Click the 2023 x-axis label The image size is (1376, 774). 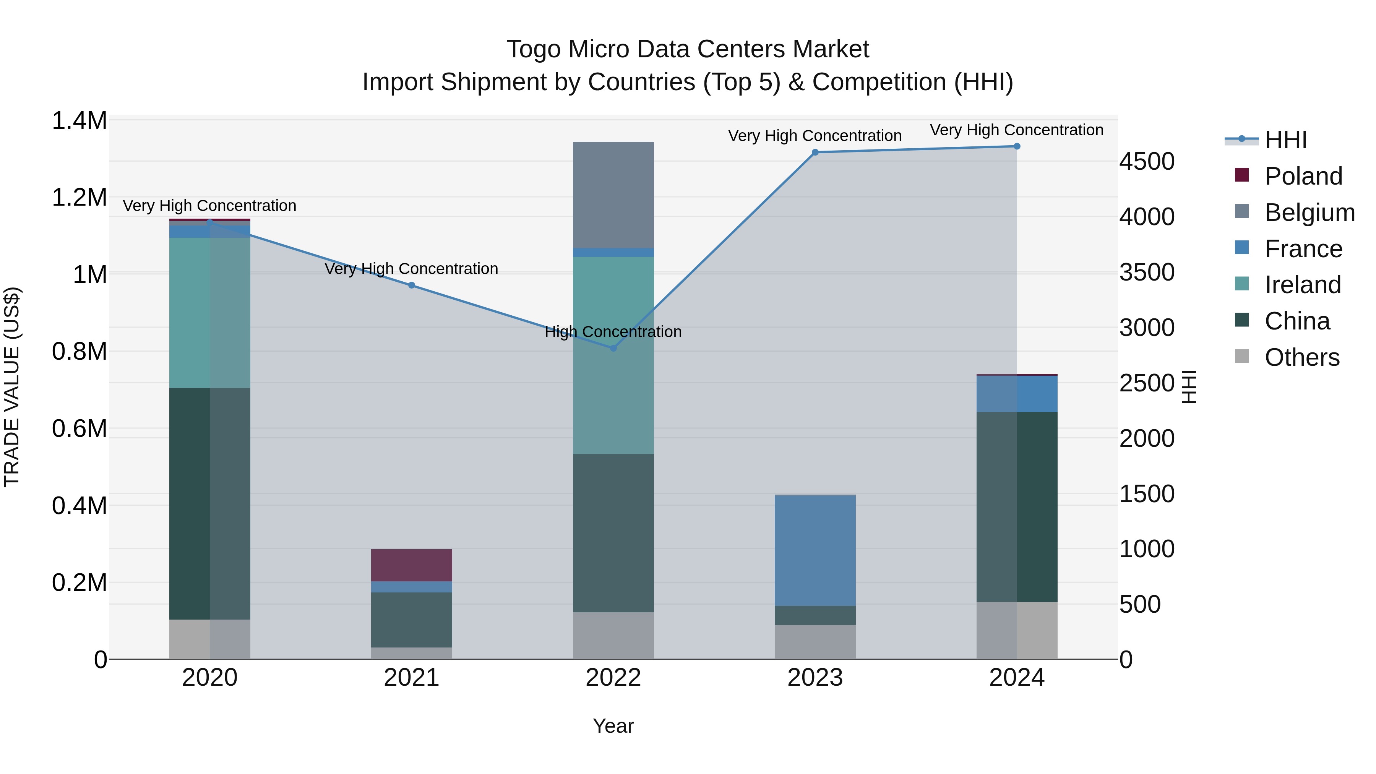click(x=815, y=678)
